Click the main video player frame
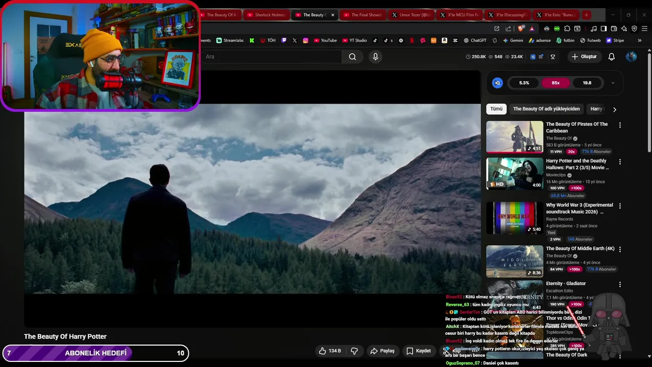The height and width of the screenshot is (367, 652). click(252, 199)
